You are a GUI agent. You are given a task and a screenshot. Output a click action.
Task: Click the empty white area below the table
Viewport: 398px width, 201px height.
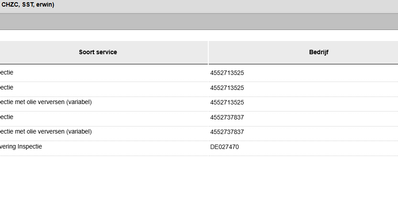pos(199,179)
